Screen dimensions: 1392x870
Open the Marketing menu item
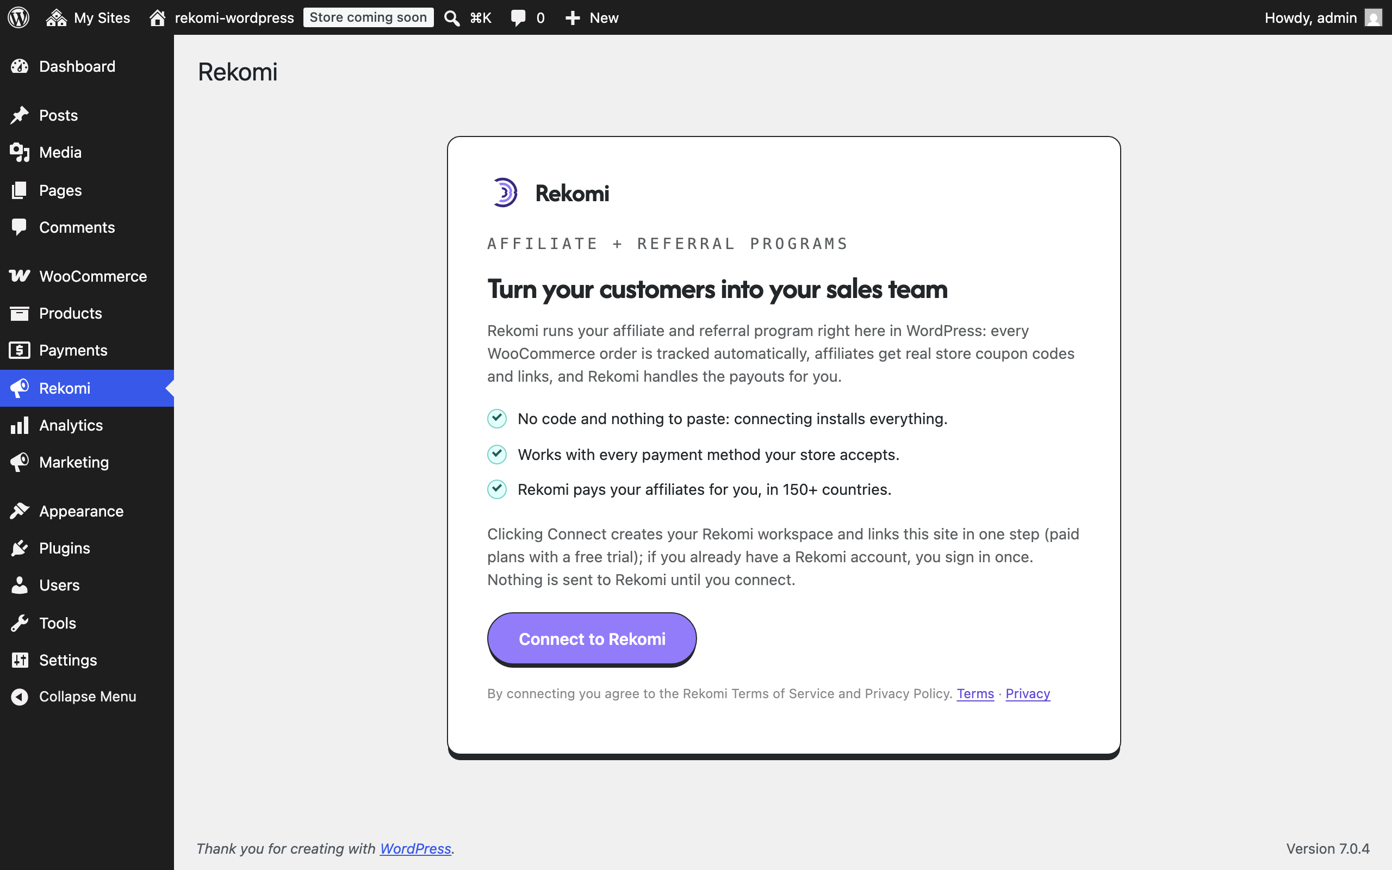[87, 462]
